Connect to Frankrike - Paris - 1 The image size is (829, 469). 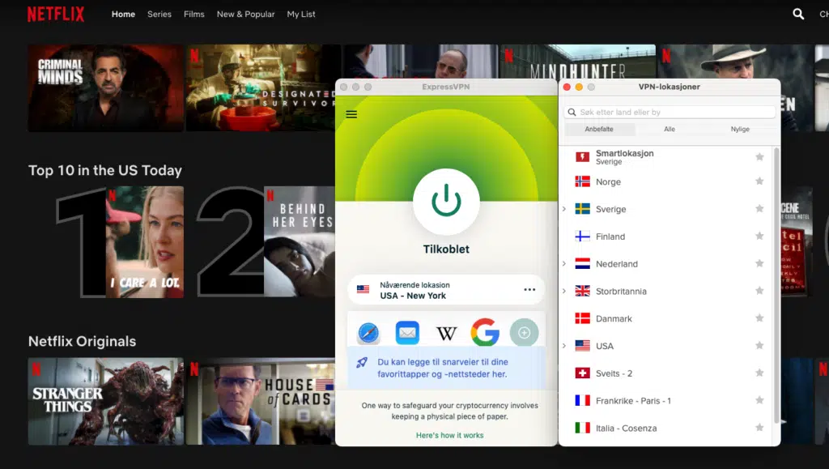pyautogui.click(x=666, y=400)
